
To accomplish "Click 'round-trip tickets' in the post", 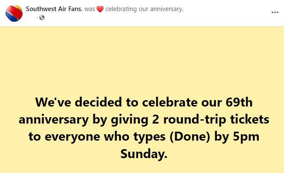I will click(x=216, y=119).
